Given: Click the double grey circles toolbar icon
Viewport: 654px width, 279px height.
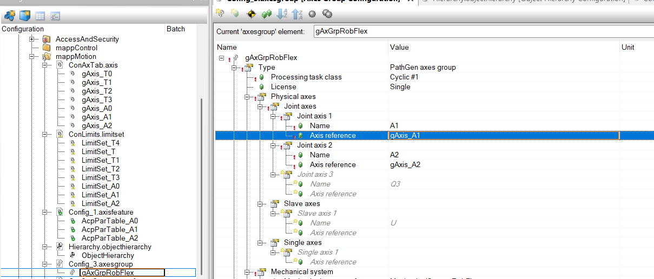Looking at the screenshot, I should coord(327,14).
